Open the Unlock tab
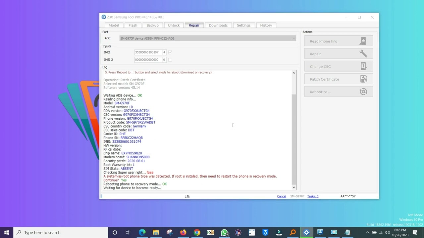 point(174,25)
